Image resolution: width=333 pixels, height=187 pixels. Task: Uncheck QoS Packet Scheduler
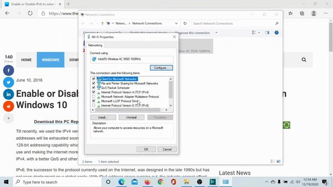click(94, 88)
